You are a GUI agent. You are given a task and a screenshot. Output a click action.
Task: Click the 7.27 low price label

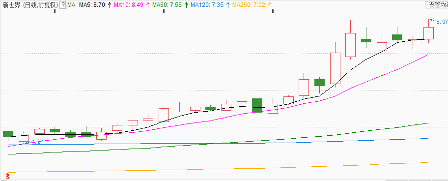[x=37, y=142]
